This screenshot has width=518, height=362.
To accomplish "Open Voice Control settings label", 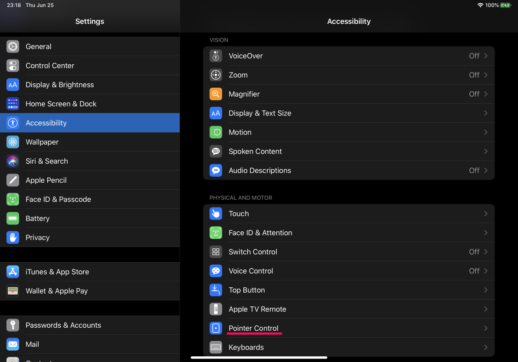I will click(x=251, y=271).
